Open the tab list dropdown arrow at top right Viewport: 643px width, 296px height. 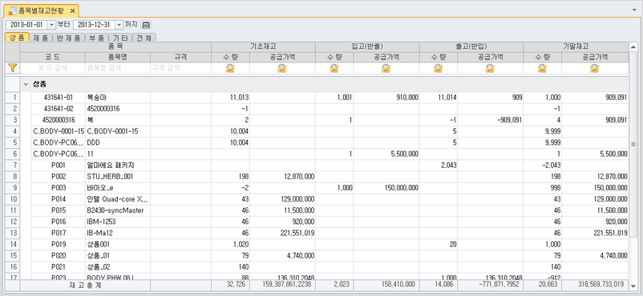click(636, 10)
